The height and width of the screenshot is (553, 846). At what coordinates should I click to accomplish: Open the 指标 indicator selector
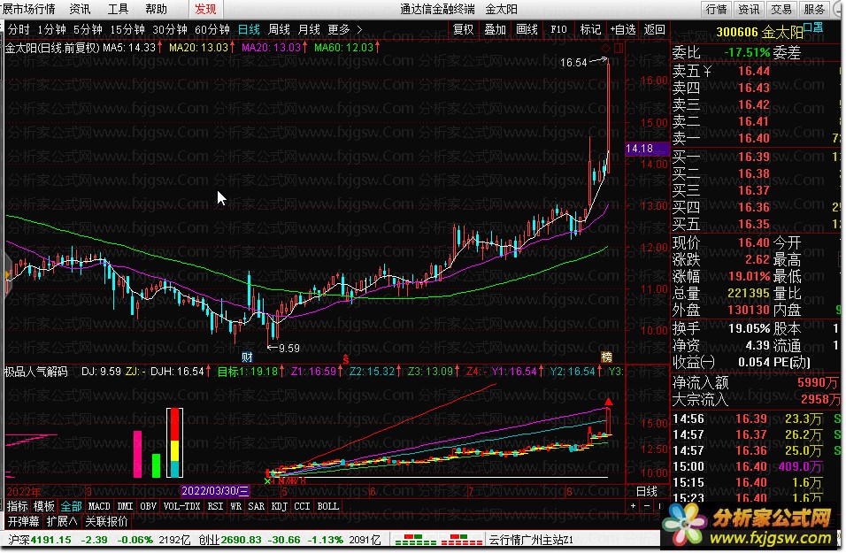coord(18,506)
